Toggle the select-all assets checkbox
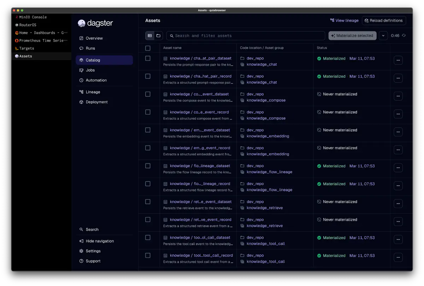The width and height of the screenshot is (424, 286). [148, 48]
